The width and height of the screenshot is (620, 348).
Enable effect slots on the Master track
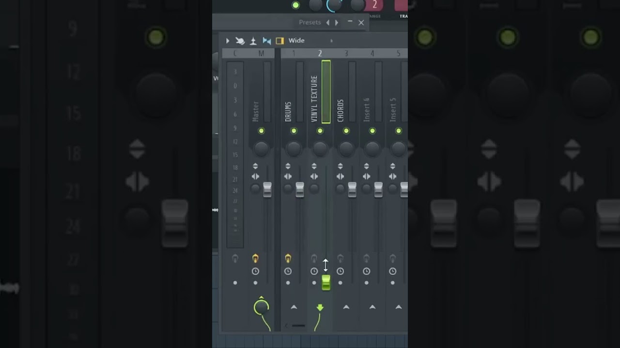(x=255, y=259)
